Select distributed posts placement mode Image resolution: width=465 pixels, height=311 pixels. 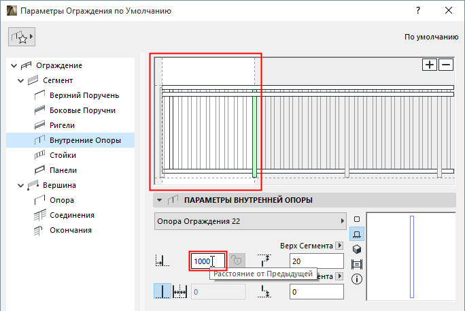179,291
